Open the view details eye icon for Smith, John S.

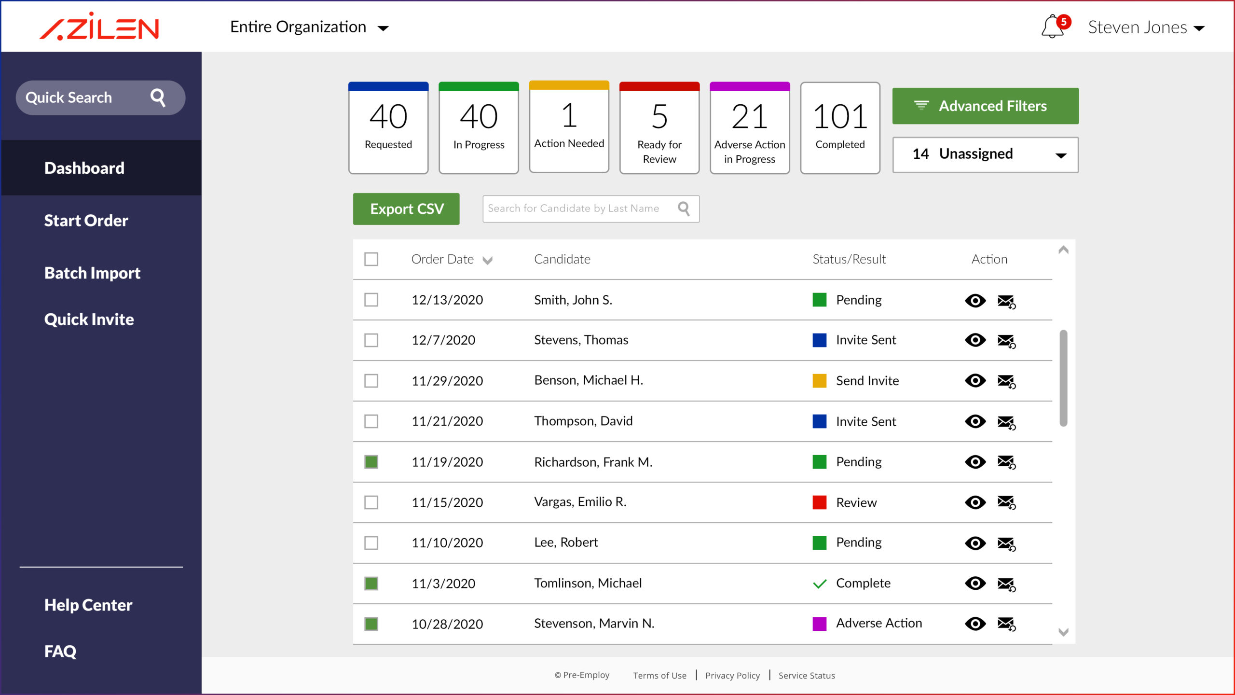click(x=975, y=300)
